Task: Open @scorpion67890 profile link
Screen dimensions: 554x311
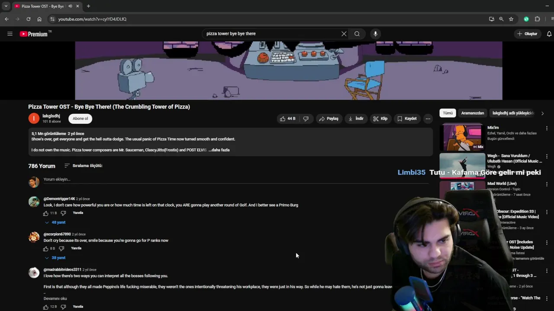Action: tap(57, 234)
